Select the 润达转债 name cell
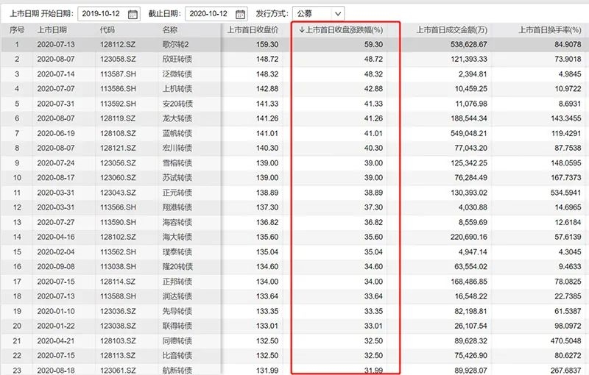Screen dimensions: 589x375 tap(177, 296)
